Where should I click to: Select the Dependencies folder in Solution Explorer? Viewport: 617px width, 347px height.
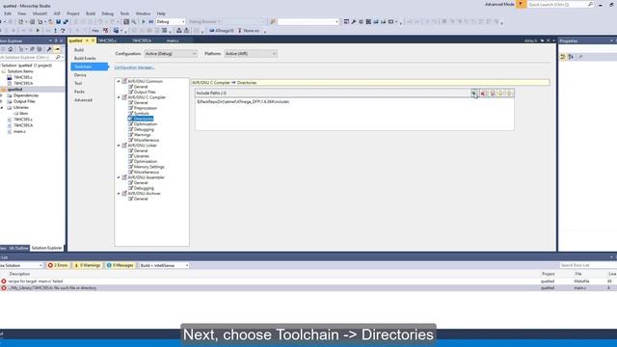(x=26, y=95)
